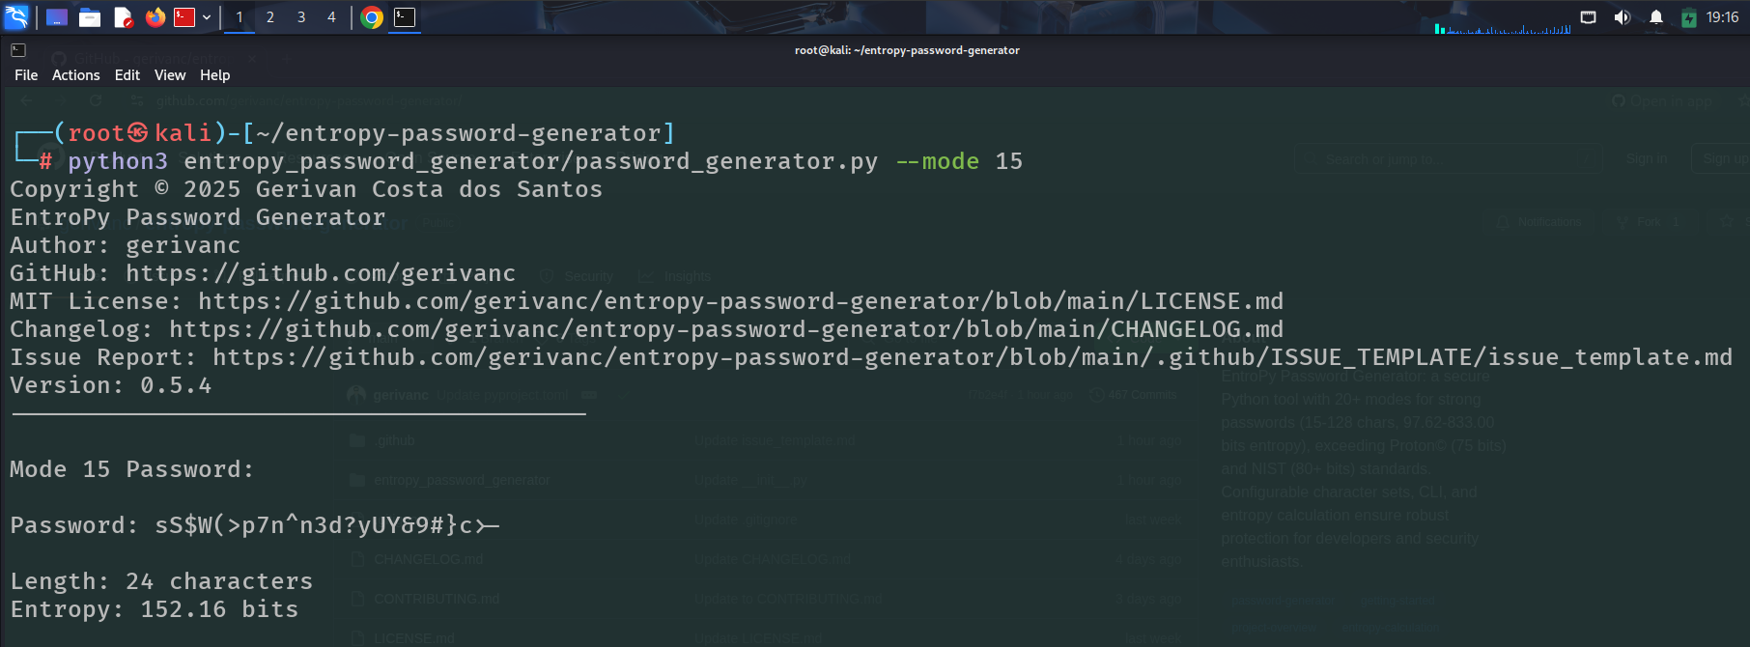The image size is (1750, 647).
Task: Click the 19:16 clock
Action: tap(1722, 17)
